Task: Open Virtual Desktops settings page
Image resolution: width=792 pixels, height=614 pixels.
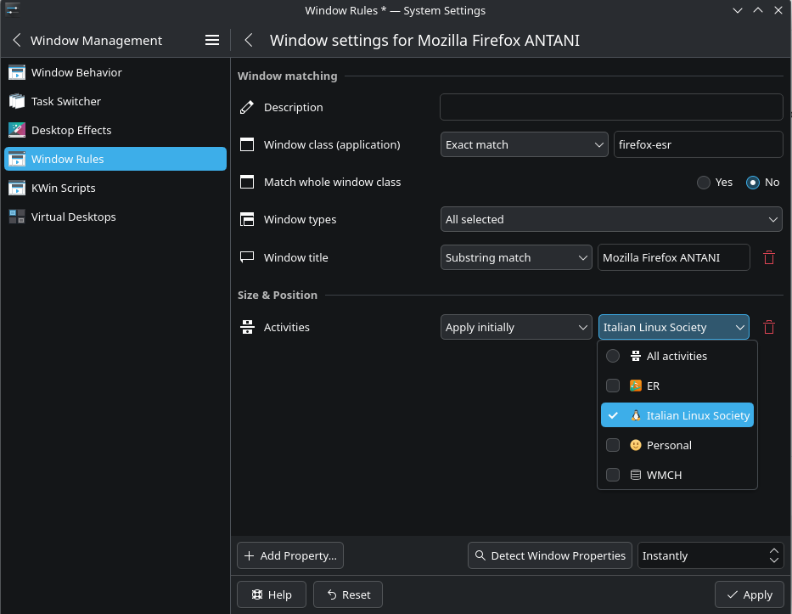Action: pos(73,217)
